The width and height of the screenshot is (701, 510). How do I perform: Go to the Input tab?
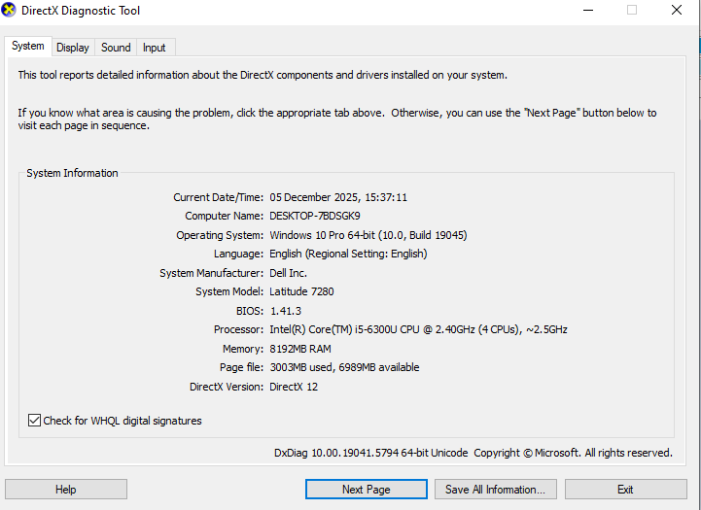[x=154, y=48]
